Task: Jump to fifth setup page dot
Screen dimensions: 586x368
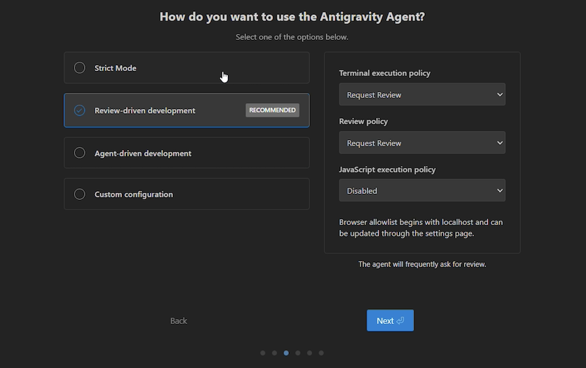Action: click(309, 353)
